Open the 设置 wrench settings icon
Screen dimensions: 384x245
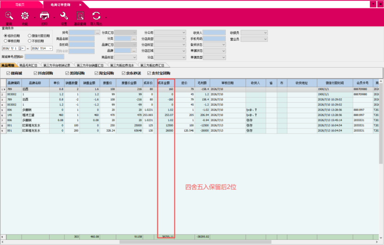64,16
